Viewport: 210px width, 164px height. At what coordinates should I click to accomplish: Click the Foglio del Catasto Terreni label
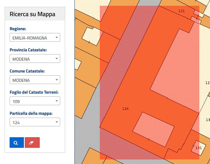pyautogui.click(x=34, y=92)
